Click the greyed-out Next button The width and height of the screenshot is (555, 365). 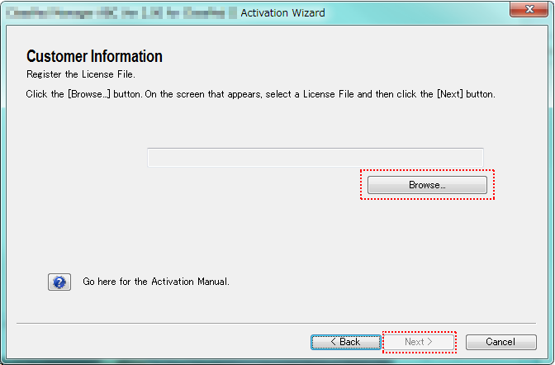(x=419, y=342)
